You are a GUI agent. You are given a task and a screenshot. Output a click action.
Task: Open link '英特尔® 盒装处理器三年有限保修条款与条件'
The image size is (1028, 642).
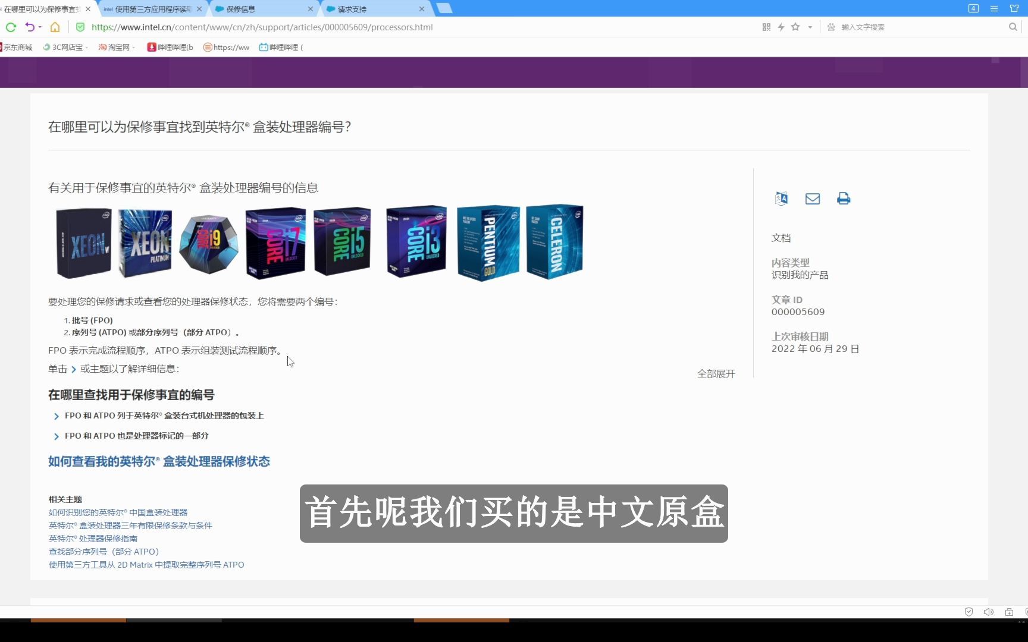130,525
